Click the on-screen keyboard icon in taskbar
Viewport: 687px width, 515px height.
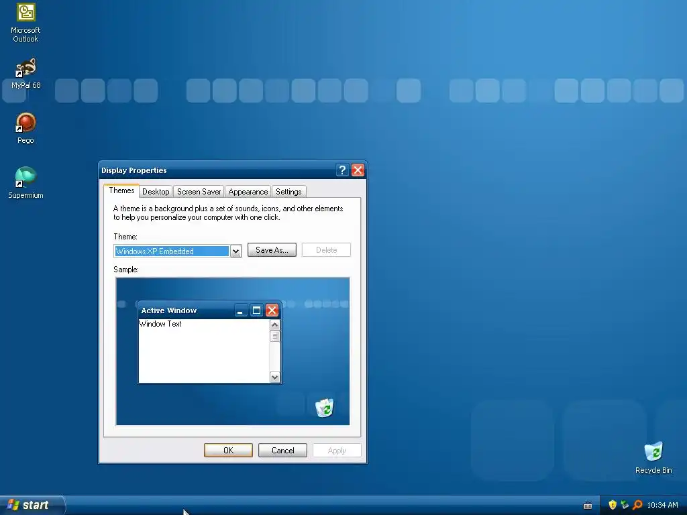588,506
